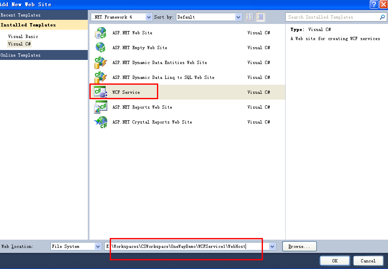
Task: Select the Crystal Reports Web Site icon
Action: [x=101, y=122]
